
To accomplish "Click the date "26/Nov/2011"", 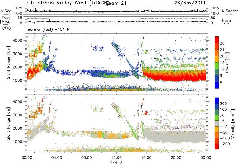I will pyautogui.click(x=190, y=3).
